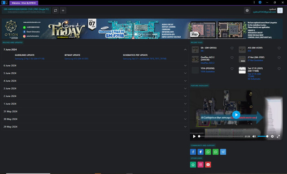Open settings gear in title bar
This screenshot has height=174, width=287.
(260, 2)
